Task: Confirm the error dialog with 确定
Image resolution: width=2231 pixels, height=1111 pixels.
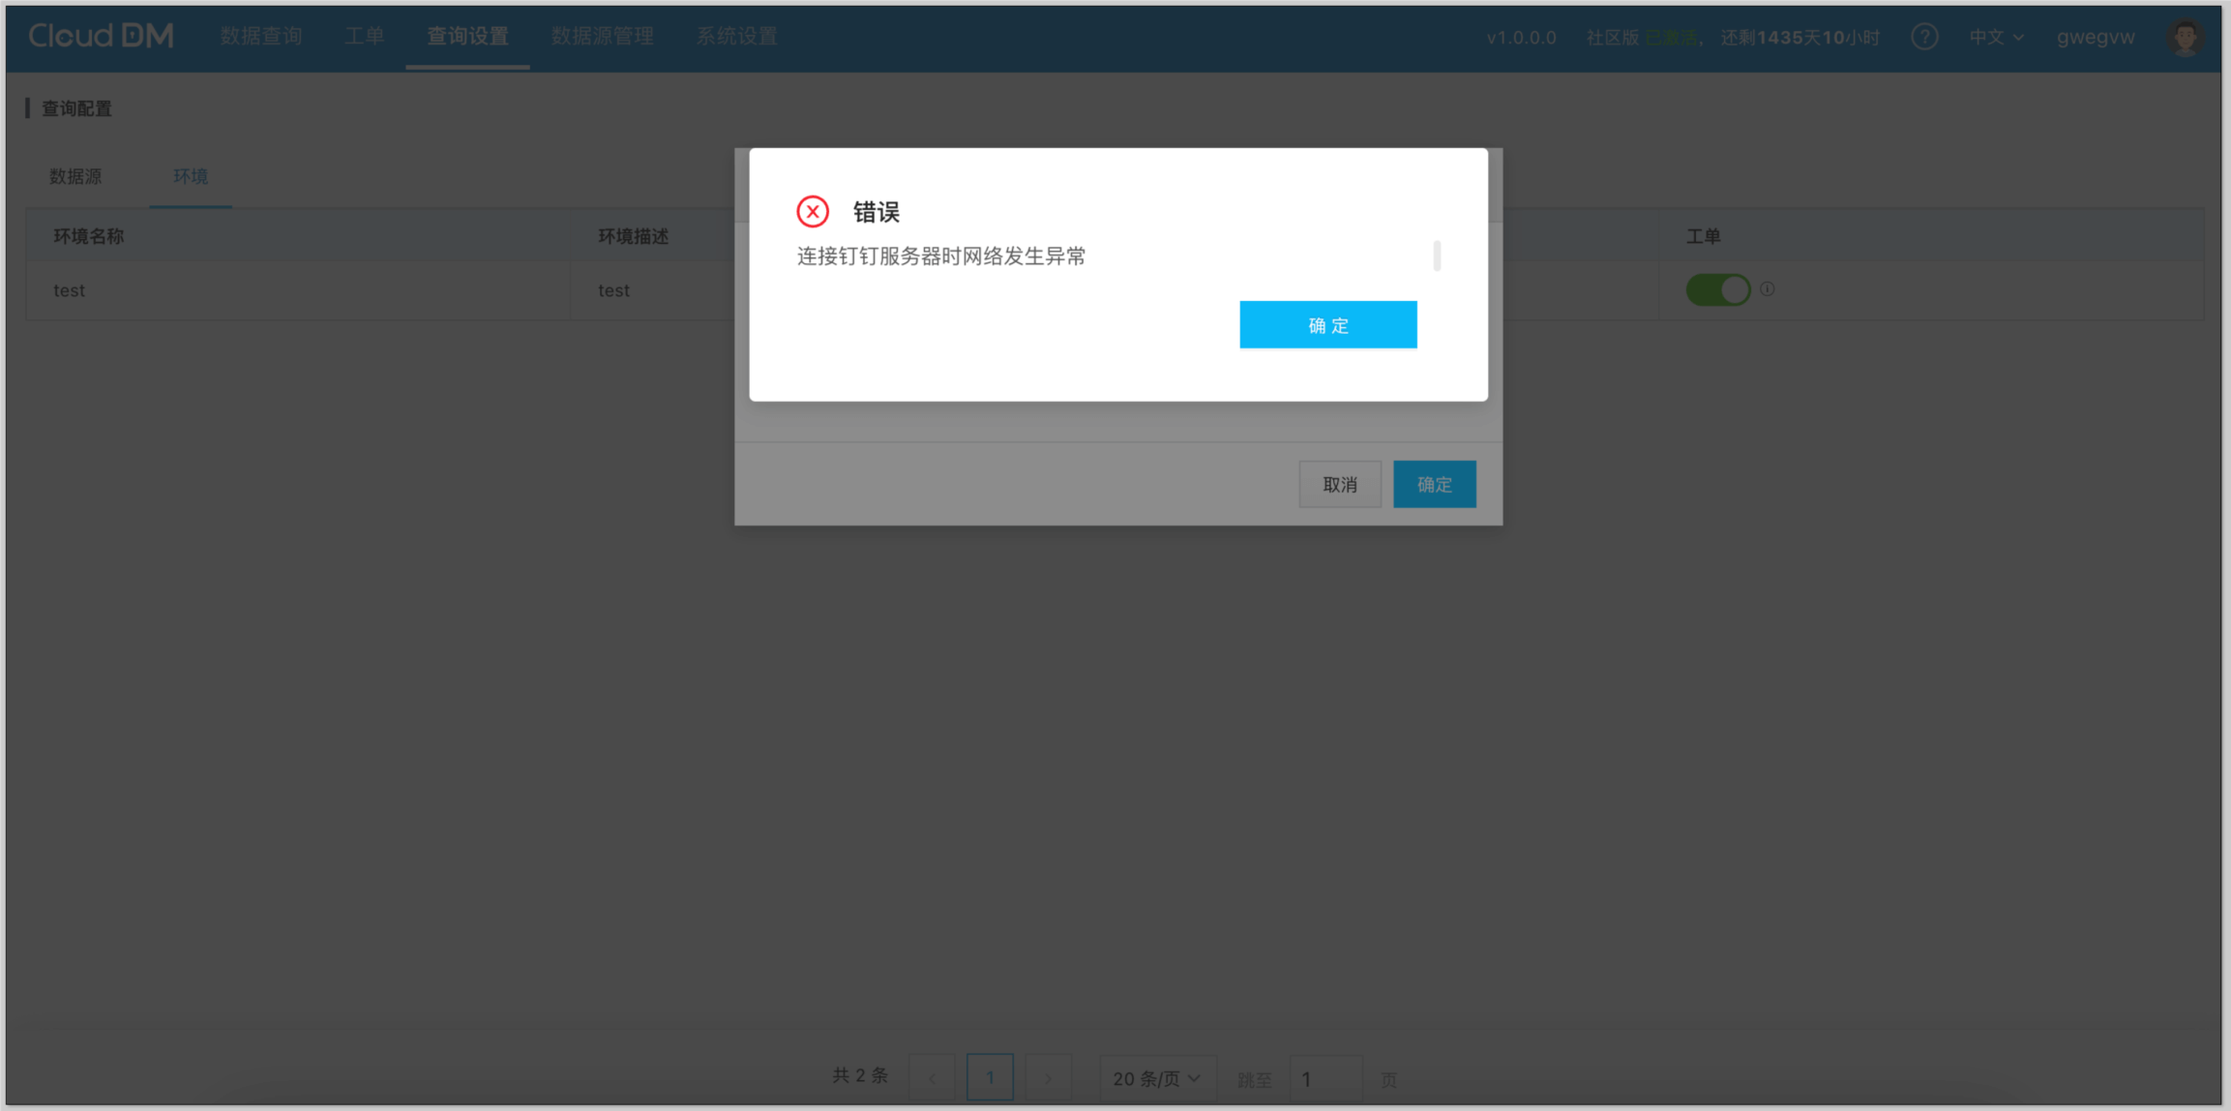Action: click(1327, 325)
